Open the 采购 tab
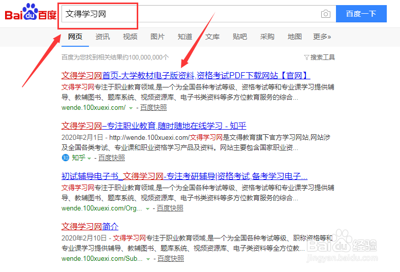This screenshot has height=272, width=400. [x=267, y=37]
